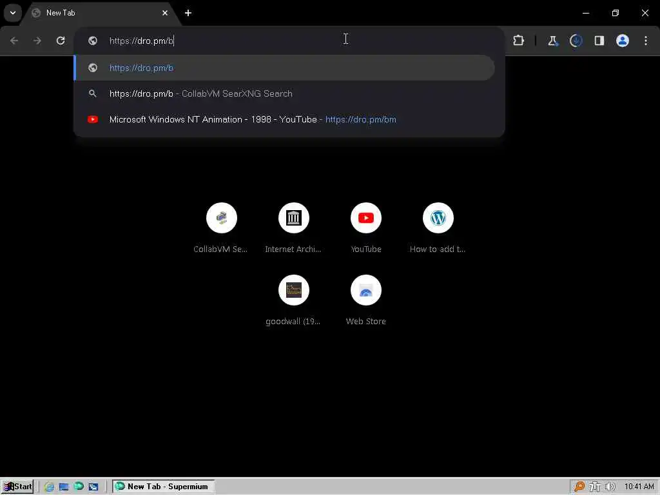The image size is (660, 495).
Task: Click the 10:41 AM clock
Action: click(639, 487)
